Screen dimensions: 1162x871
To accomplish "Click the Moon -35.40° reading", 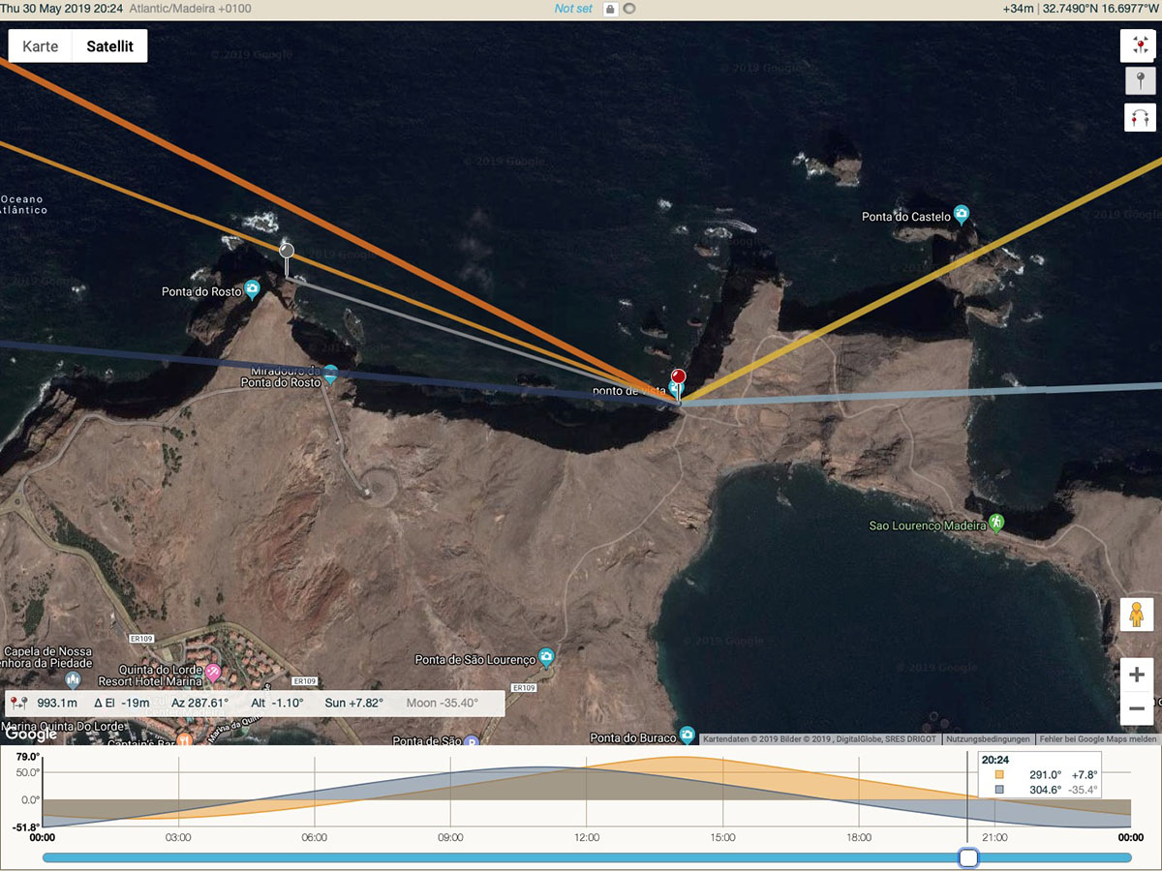I will (442, 704).
